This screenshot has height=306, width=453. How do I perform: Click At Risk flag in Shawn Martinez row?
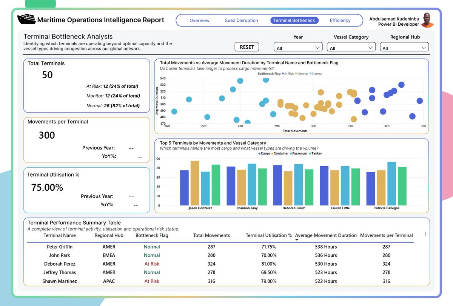pos(152,281)
